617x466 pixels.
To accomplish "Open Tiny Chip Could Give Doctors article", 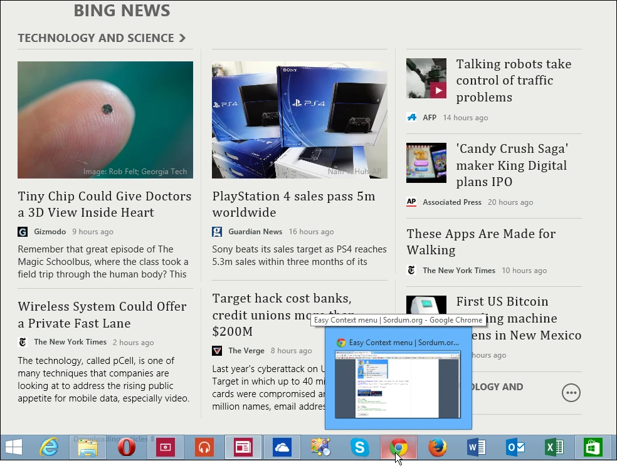I will (104, 204).
